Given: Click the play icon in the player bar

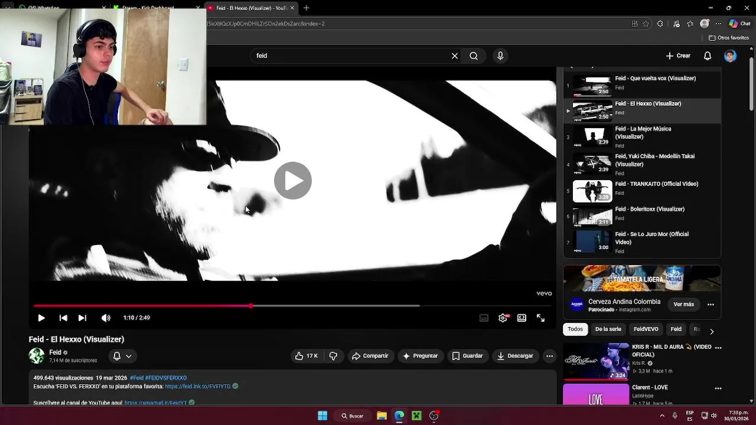Looking at the screenshot, I should 41,318.
